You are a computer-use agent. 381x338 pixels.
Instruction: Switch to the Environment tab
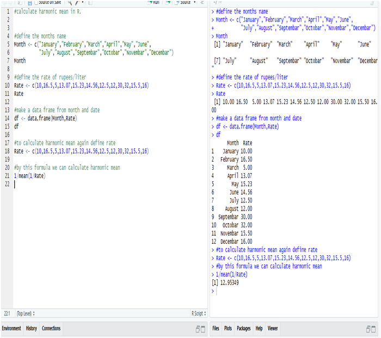point(11,328)
